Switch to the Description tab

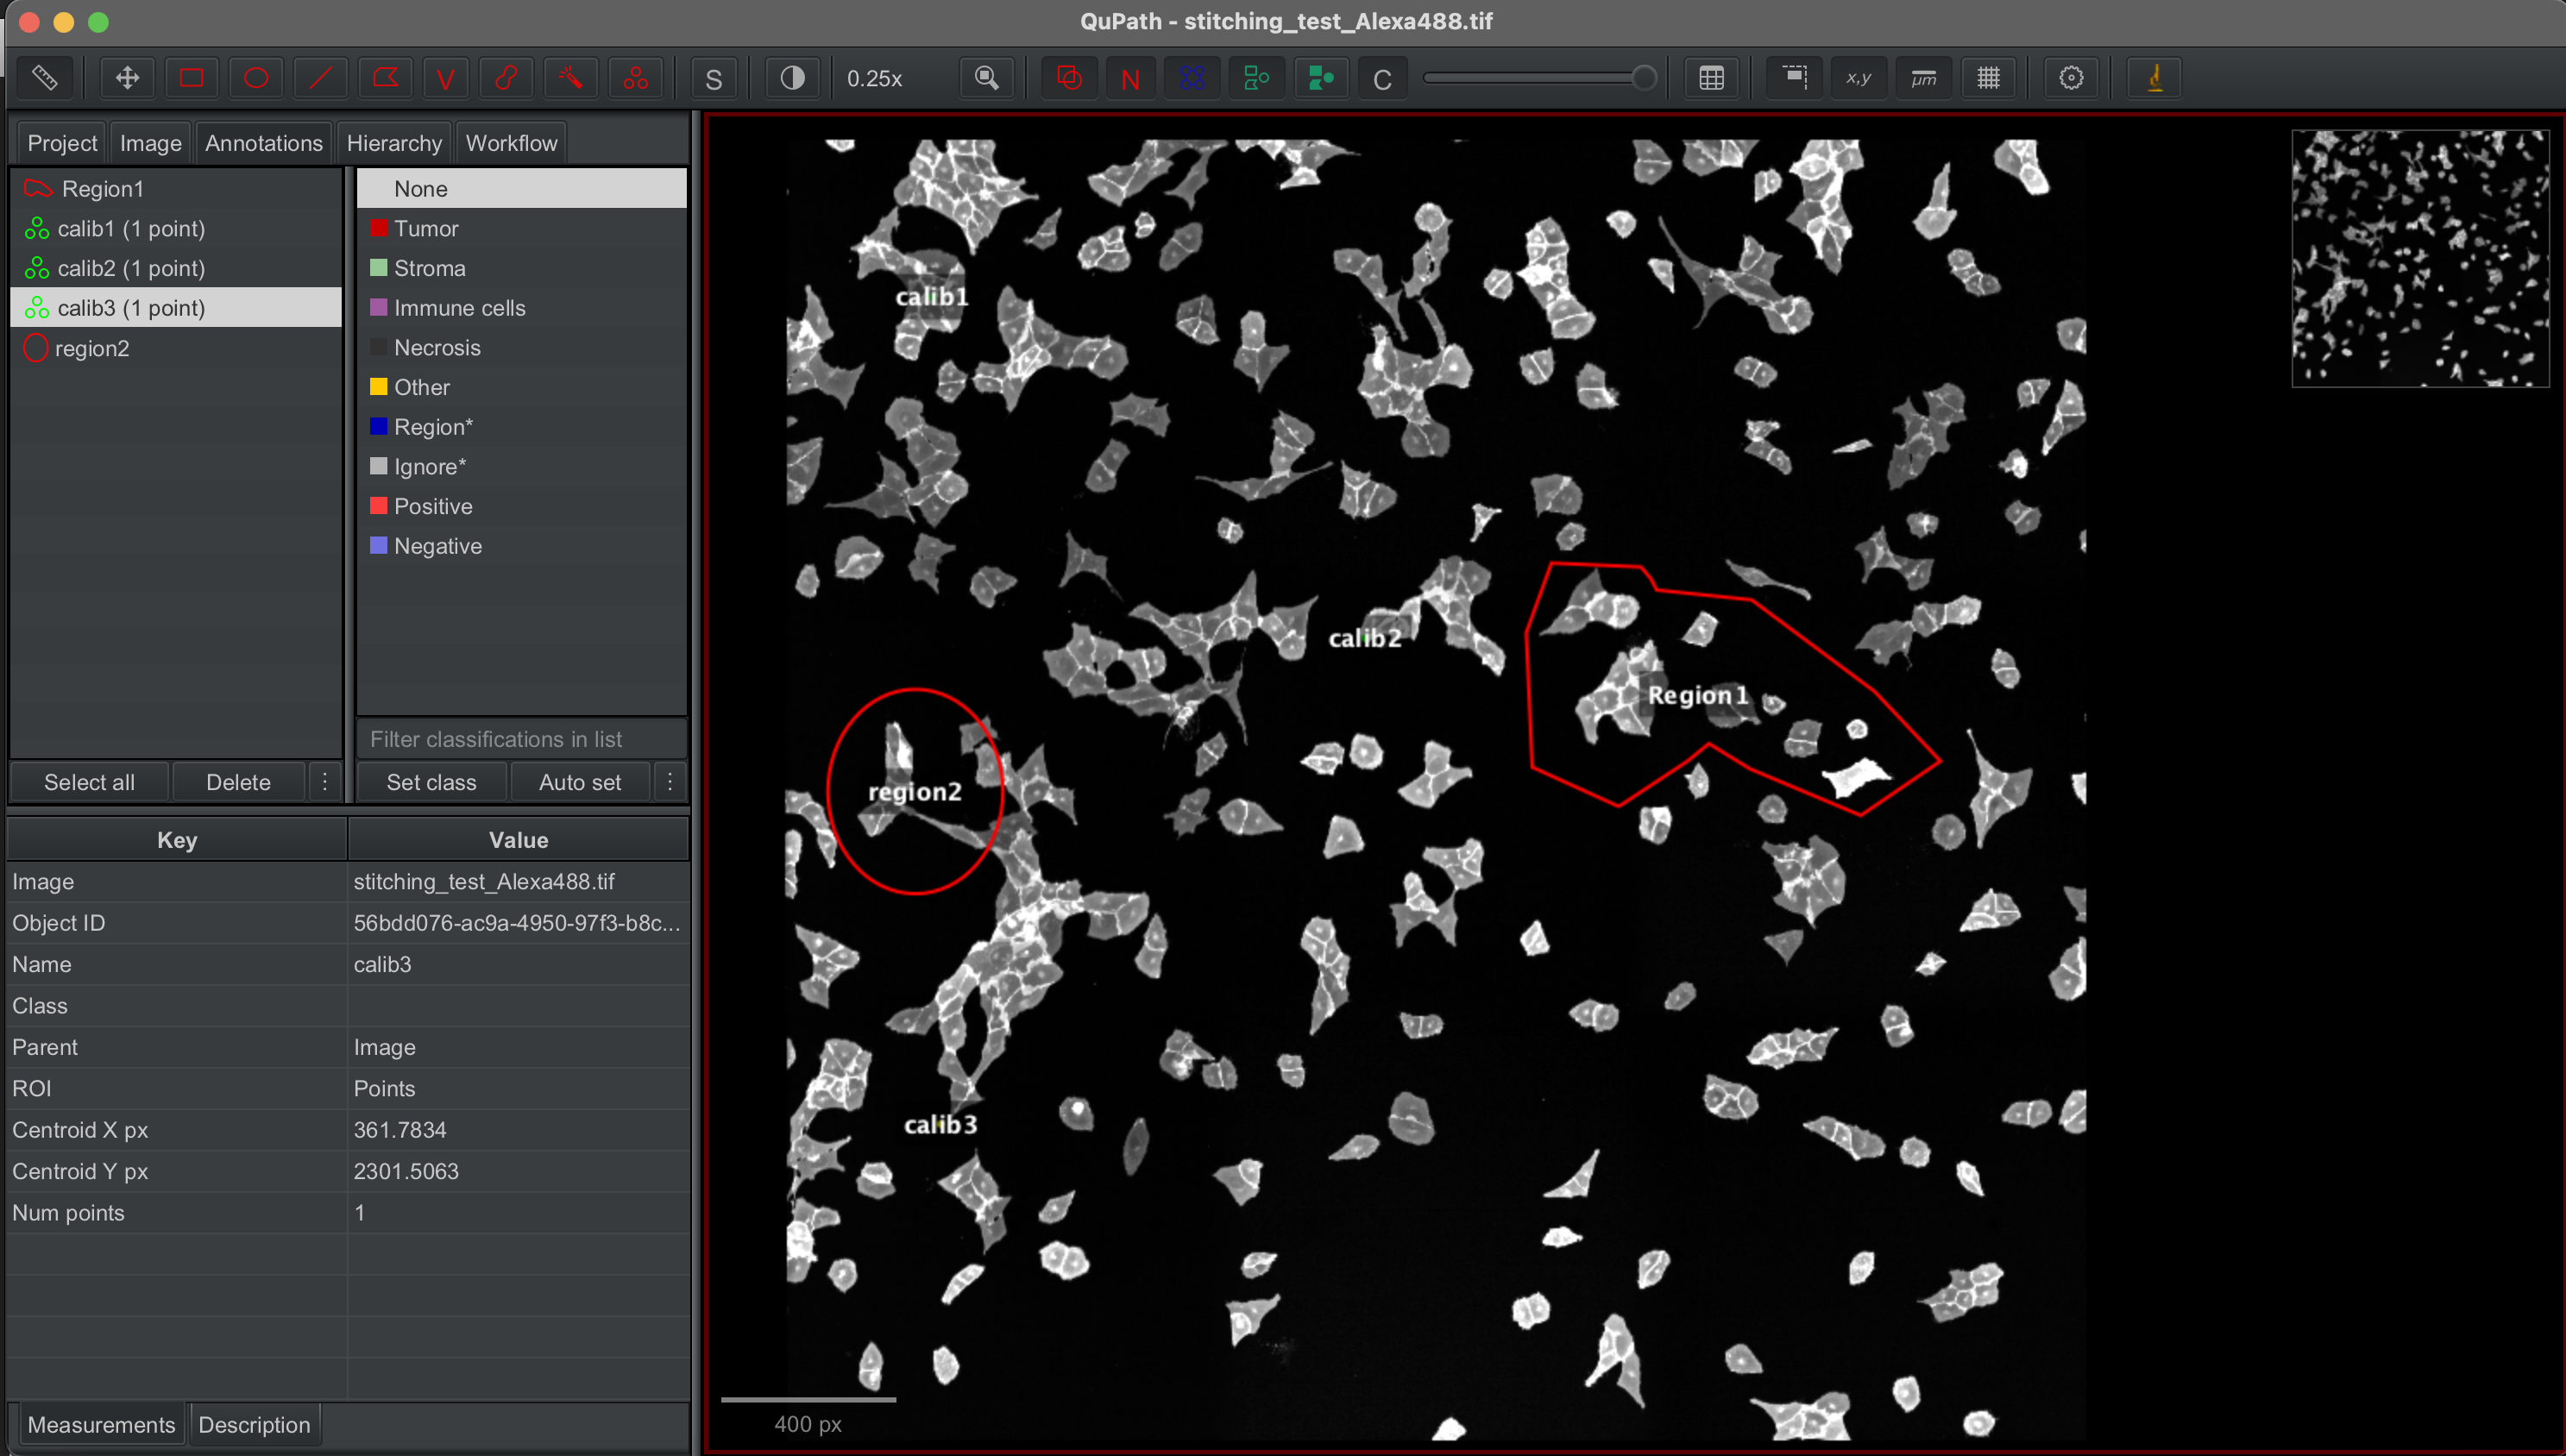coord(254,1424)
